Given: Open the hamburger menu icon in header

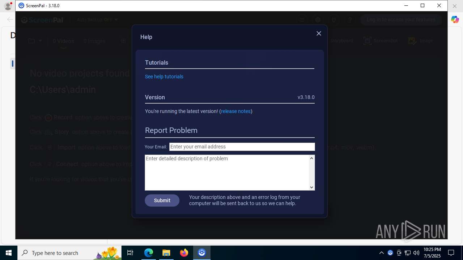Looking at the screenshot, I should [302, 20].
